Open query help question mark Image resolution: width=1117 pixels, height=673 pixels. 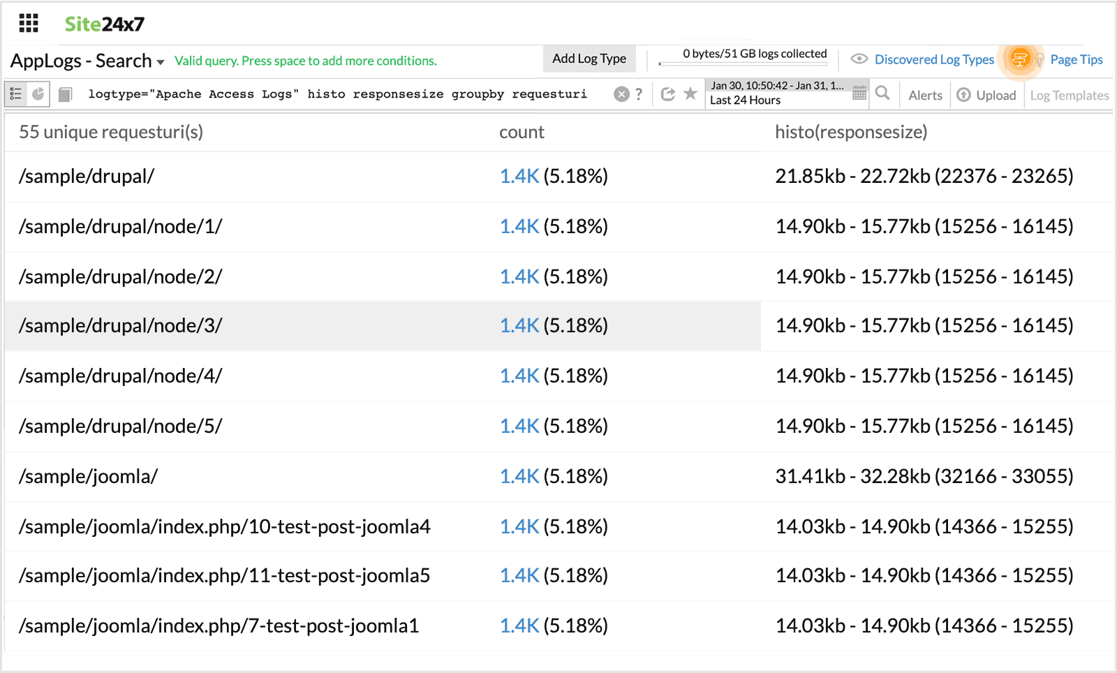point(639,94)
